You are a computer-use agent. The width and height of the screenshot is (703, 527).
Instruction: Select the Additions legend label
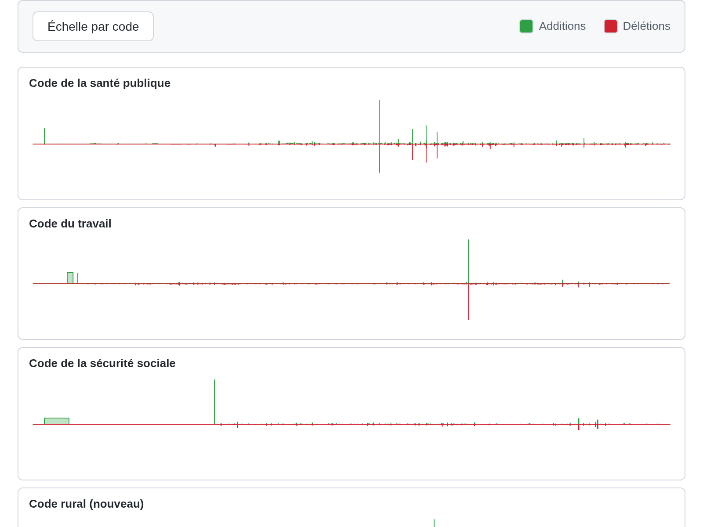[562, 26]
